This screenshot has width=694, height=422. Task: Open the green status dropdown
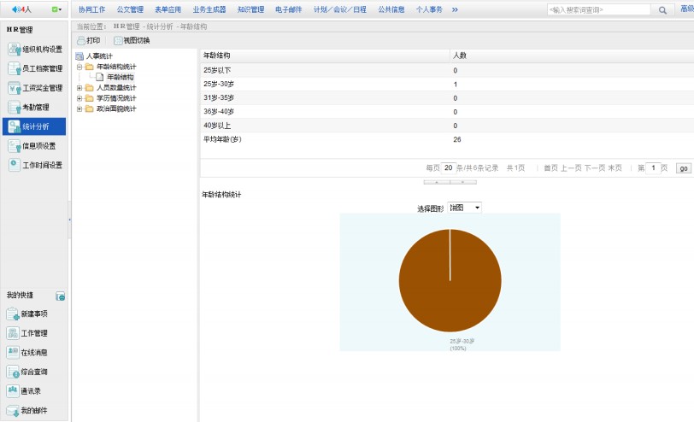pyautogui.click(x=56, y=9)
